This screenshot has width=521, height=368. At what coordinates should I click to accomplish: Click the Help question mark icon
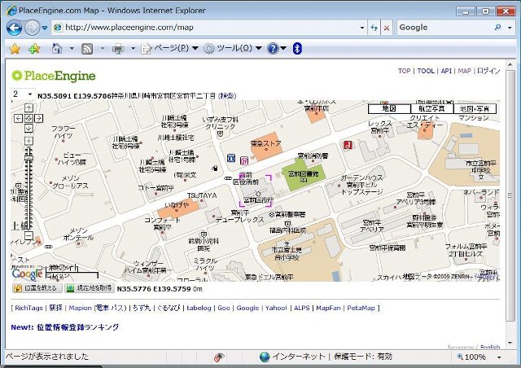click(x=273, y=49)
